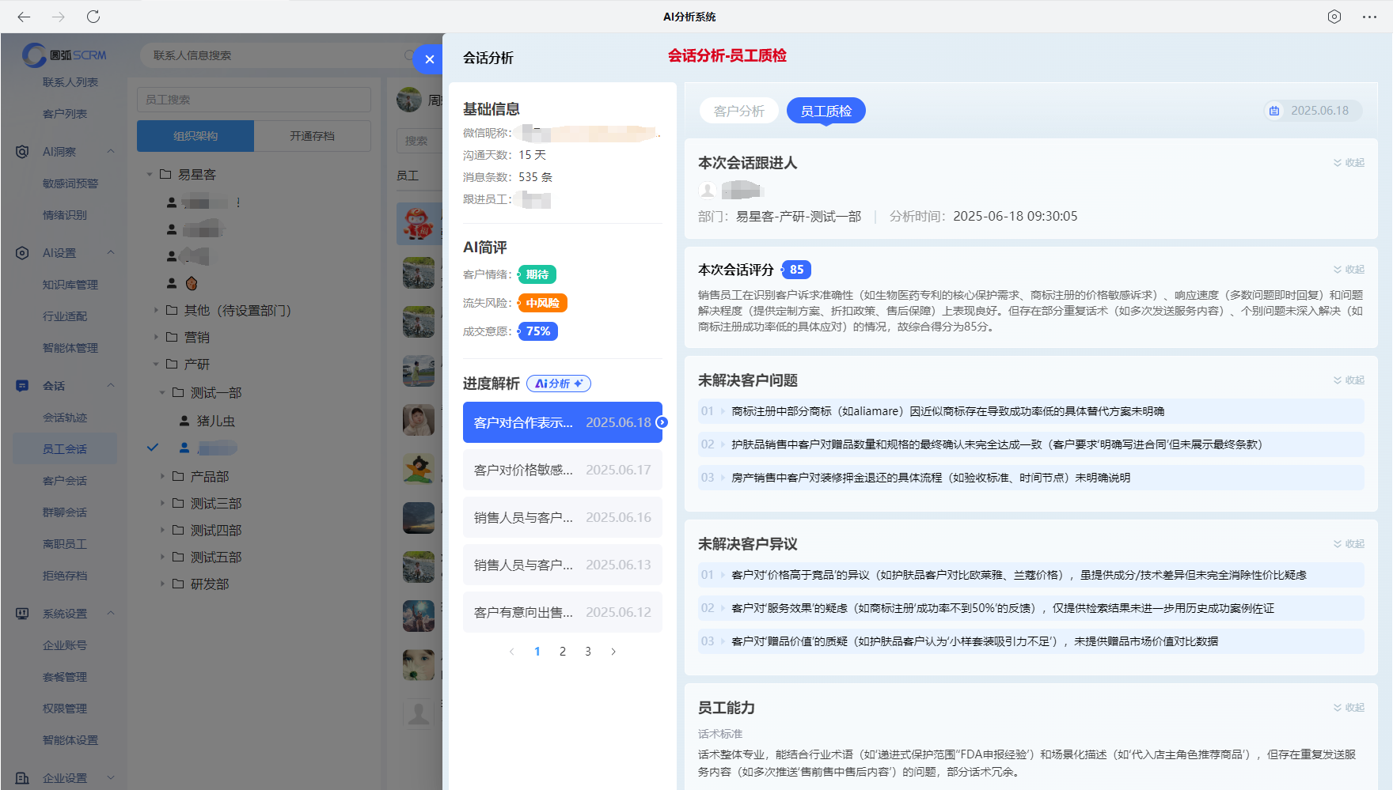Open the hexagon settings icon in title bar
Image resolution: width=1393 pixels, height=790 pixels.
(x=1334, y=17)
